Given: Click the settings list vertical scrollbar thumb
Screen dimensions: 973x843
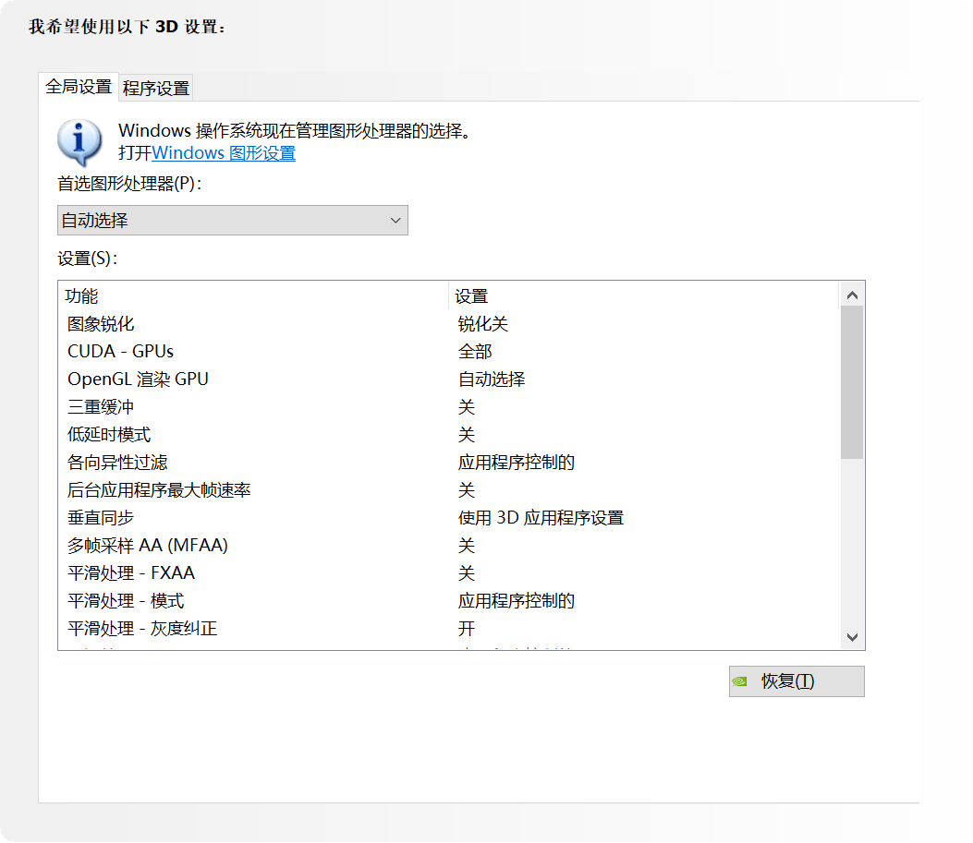Looking at the screenshot, I should [x=852, y=382].
